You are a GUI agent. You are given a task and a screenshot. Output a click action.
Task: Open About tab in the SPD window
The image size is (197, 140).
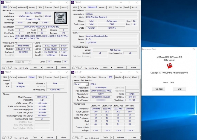click(134, 77)
